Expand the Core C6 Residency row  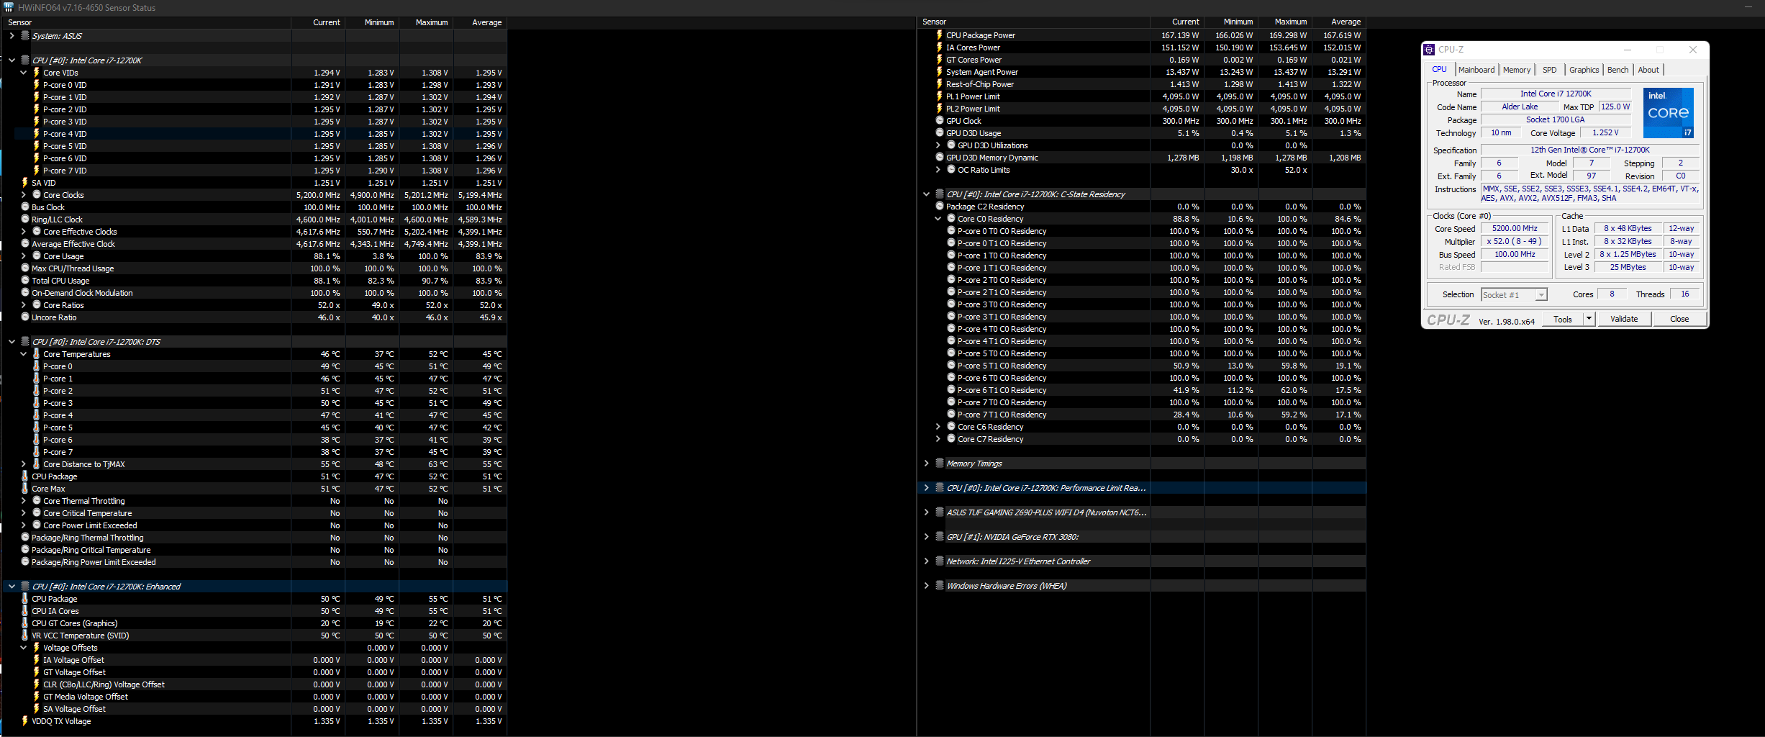(x=938, y=427)
